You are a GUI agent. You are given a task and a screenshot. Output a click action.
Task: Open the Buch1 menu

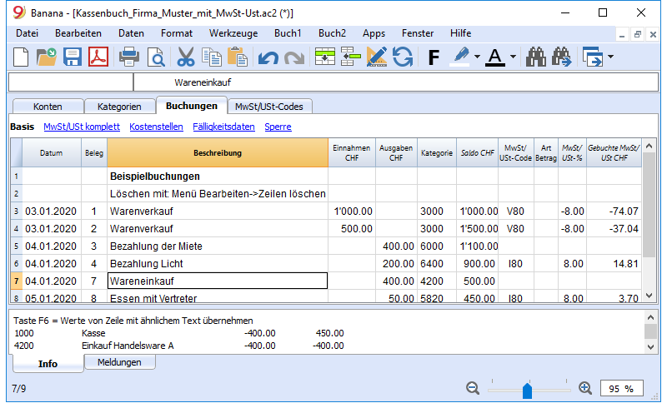click(288, 33)
